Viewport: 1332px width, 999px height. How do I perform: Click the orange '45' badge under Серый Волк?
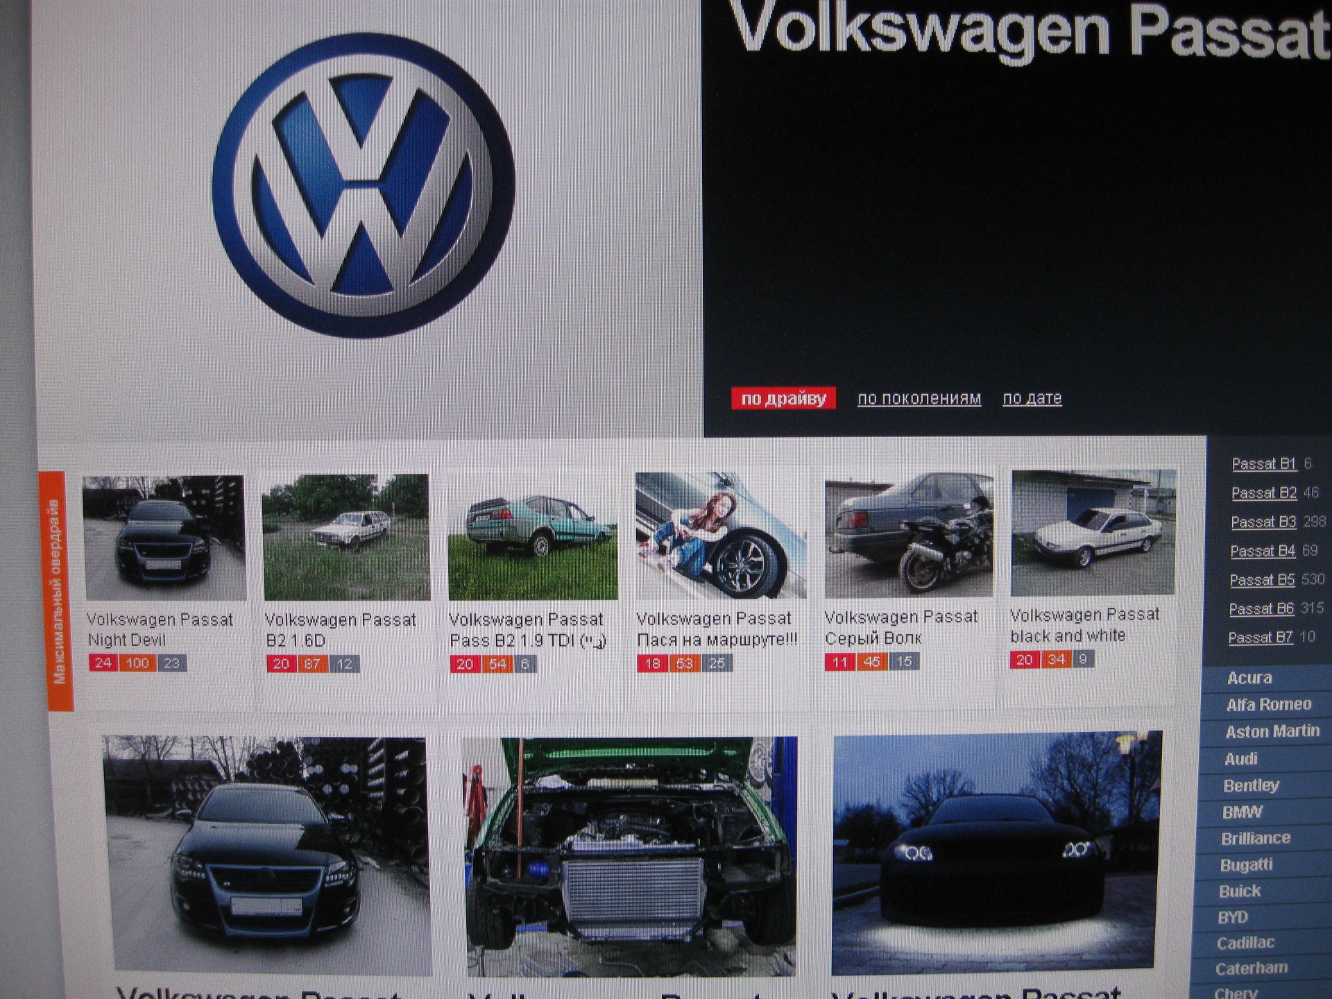872,662
